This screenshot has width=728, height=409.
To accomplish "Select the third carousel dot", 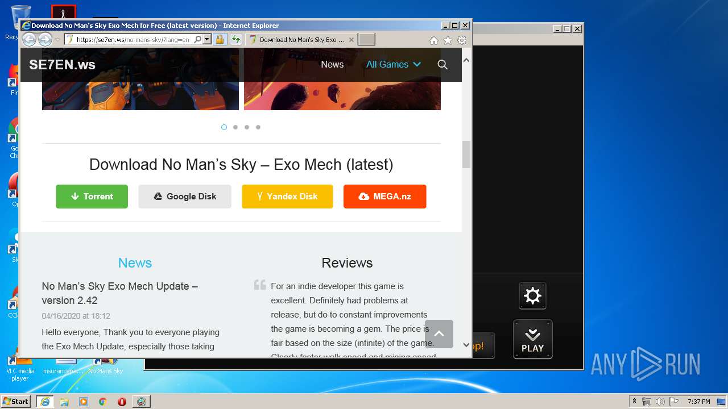I will 247,127.
